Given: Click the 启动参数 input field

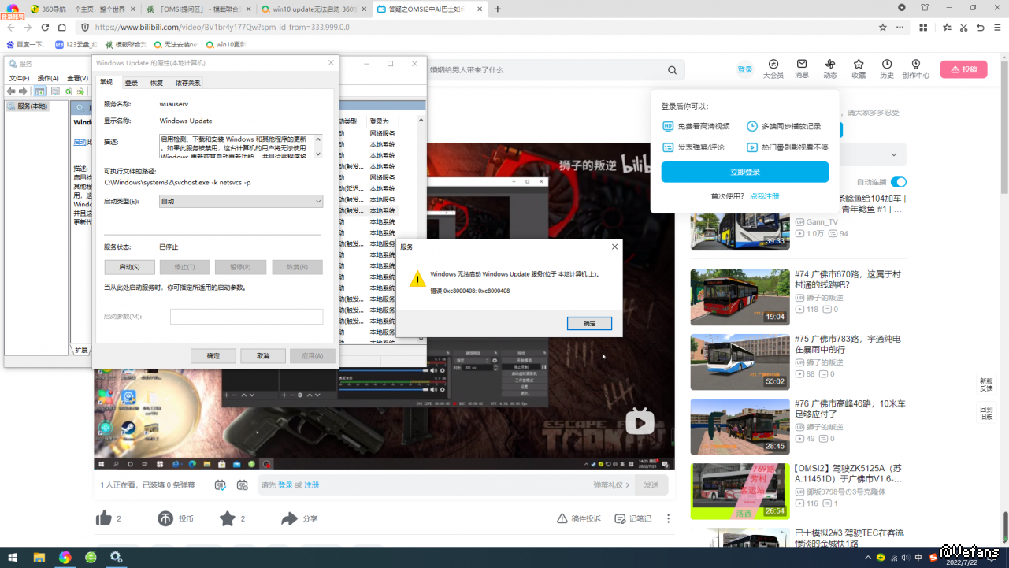Looking at the screenshot, I should (247, 317).
